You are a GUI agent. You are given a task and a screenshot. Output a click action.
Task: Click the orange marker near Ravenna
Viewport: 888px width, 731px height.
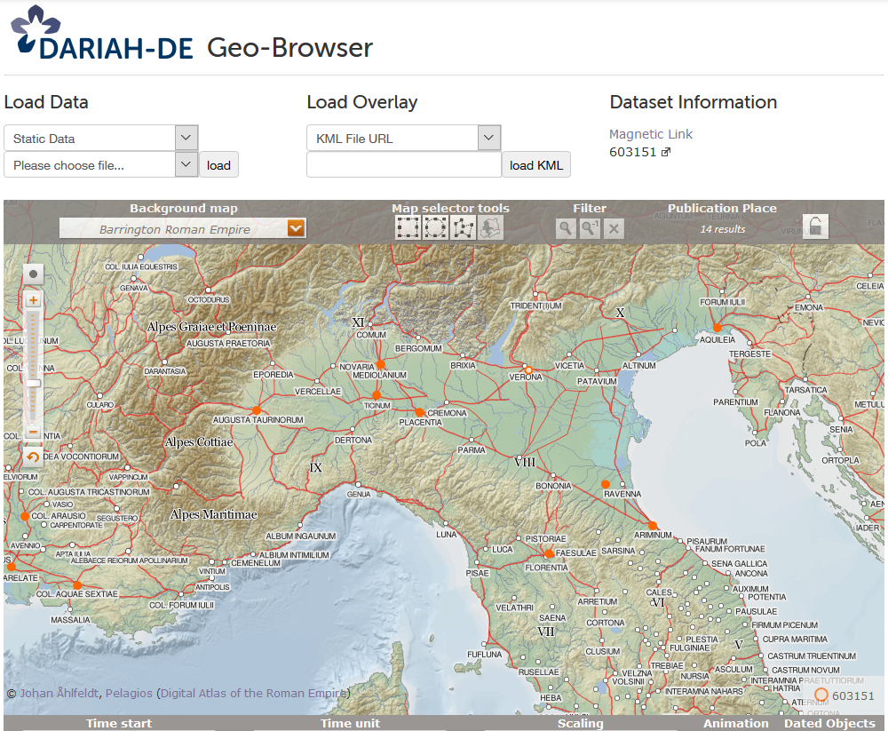pyautogui.click(x=606, y=484)
